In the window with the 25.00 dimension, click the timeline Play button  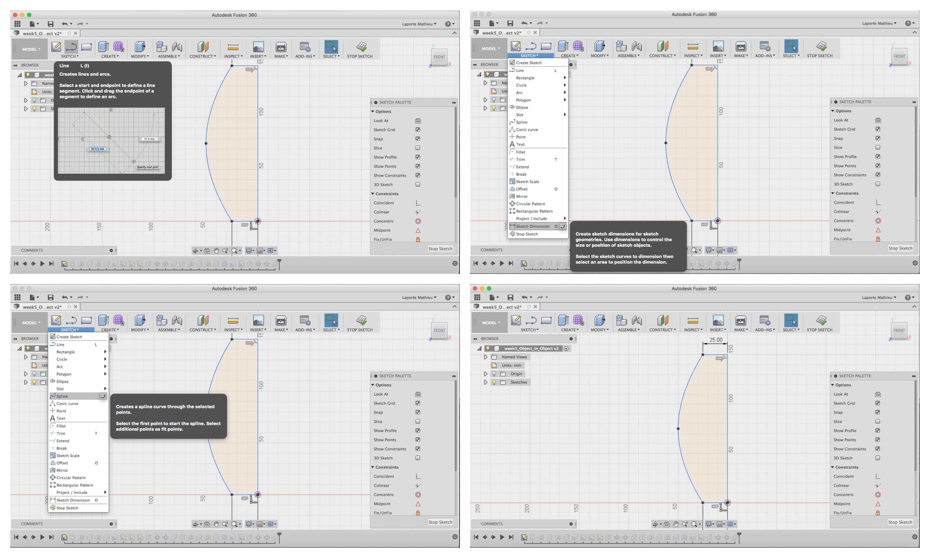tap(502, 537)
